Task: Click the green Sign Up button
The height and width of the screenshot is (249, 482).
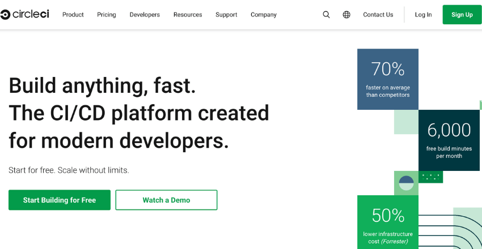Action: click(462, 15)
